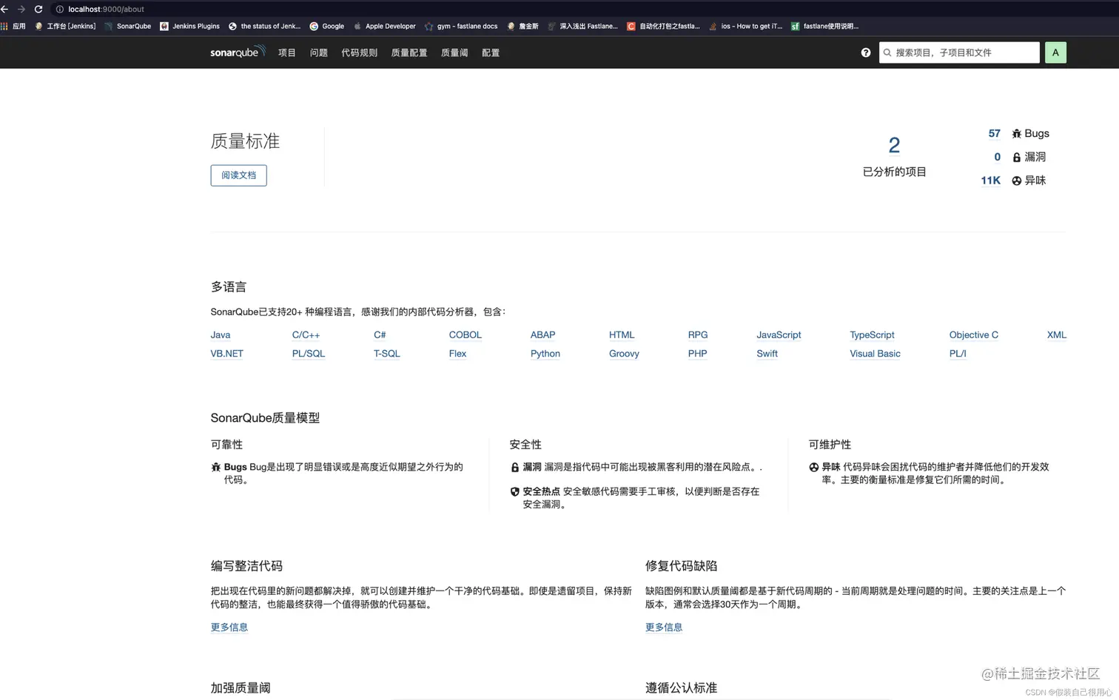Image resolution: width=1119 pixels, height=700 pixels.
Task: Open the 质量配置 menu item
Action: click(x=409, y=53)
